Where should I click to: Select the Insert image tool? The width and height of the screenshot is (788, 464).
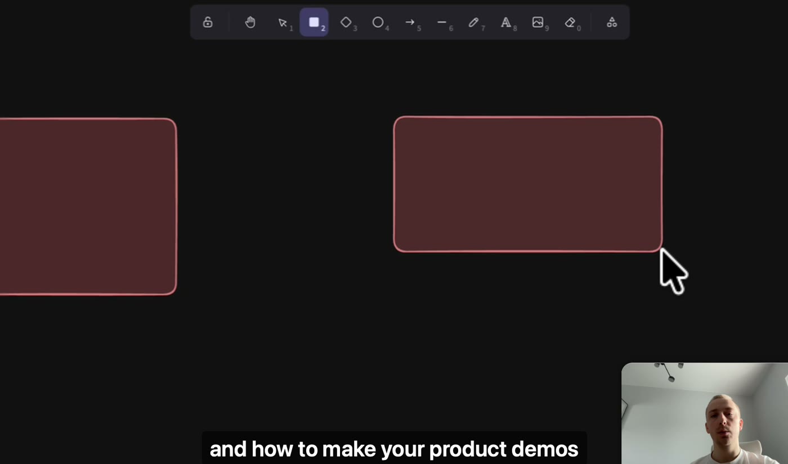(538, 22)
